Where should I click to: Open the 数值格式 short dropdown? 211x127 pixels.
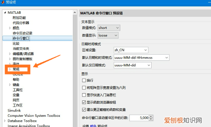click(x=109, y=28)
